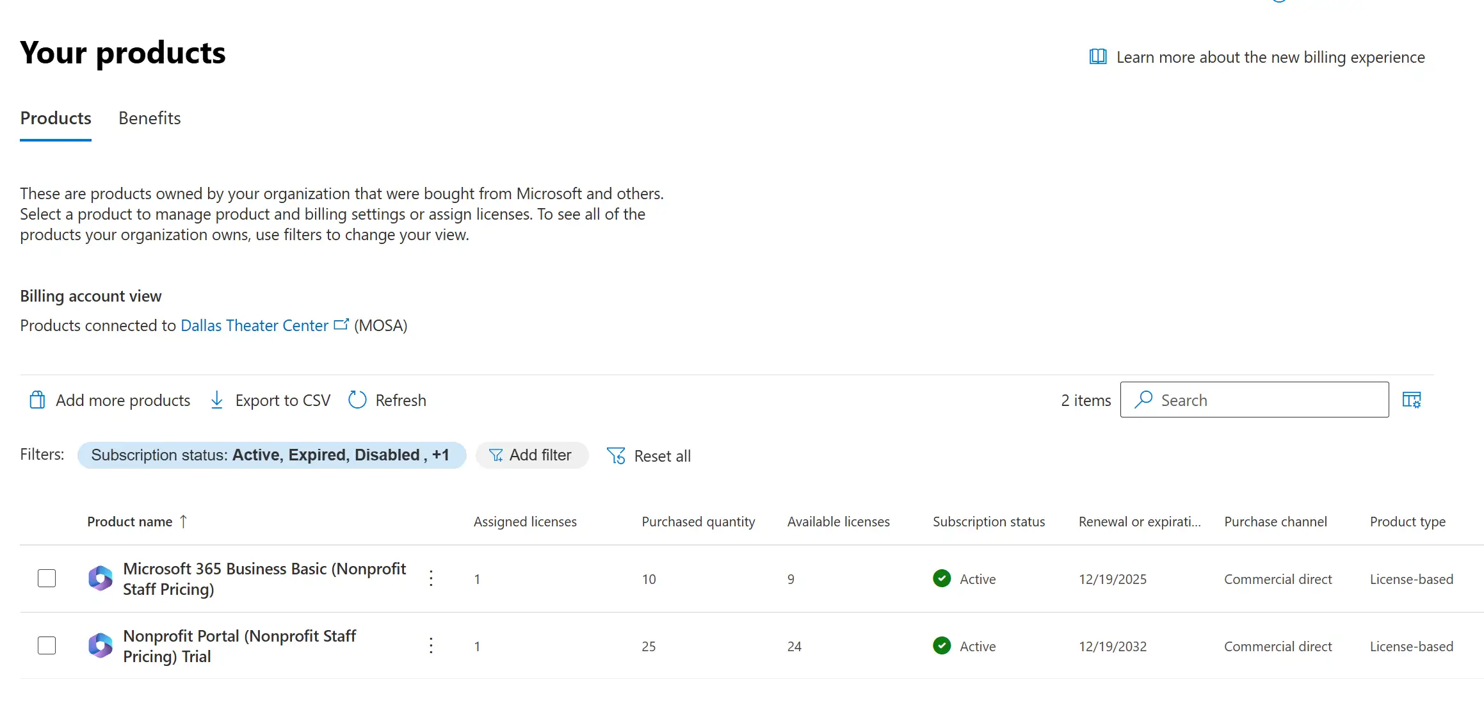Image resolution: width=1484 pixels, height=705 pixels.
Task: Open Dallas Theater Center billing account link
Action: pyautogui.click(x=254, y=325)
